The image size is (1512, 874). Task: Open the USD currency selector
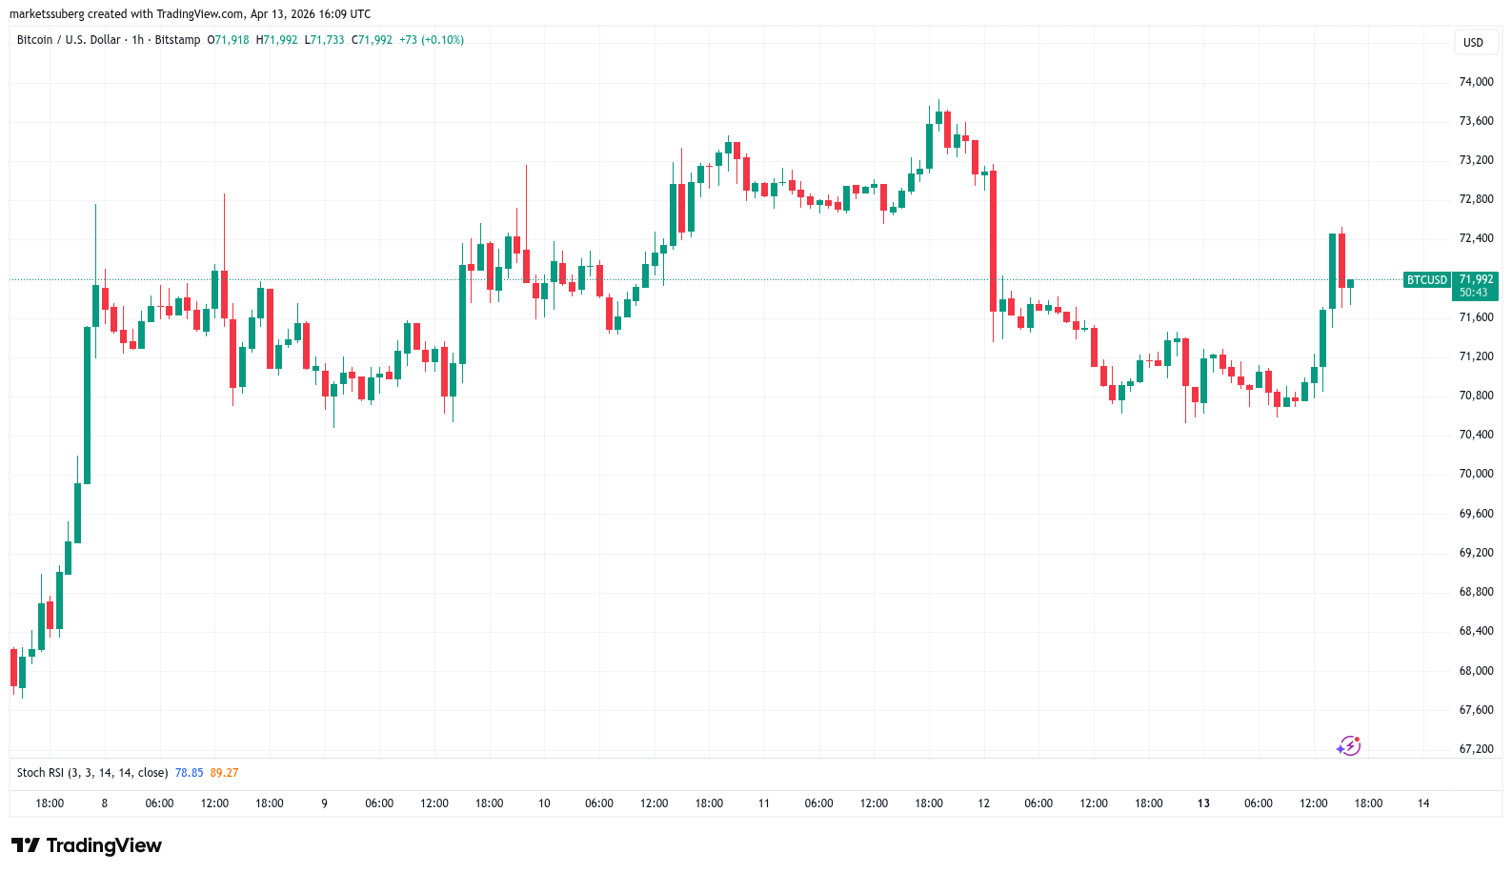1473,43
